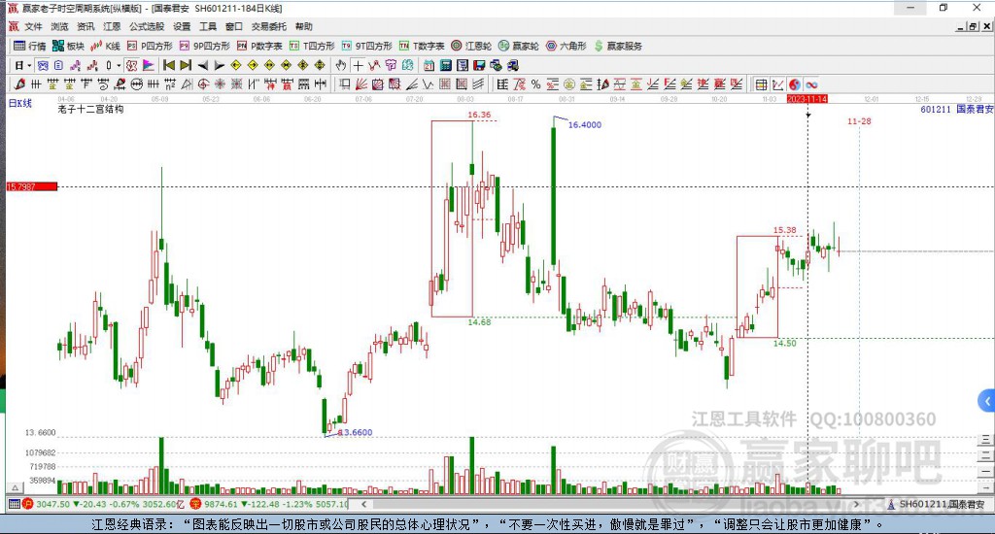Click the 601211 国泰君安 stock code label
Viewport: 995px width, 534px height.
956,109
